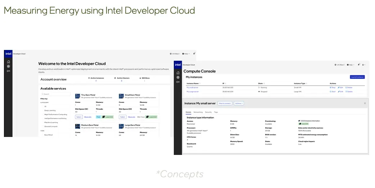Tick High Performance Computing filter checkbox
This screenshot has height=188, width=375.
pyautogui.click(x=43, y=114)
